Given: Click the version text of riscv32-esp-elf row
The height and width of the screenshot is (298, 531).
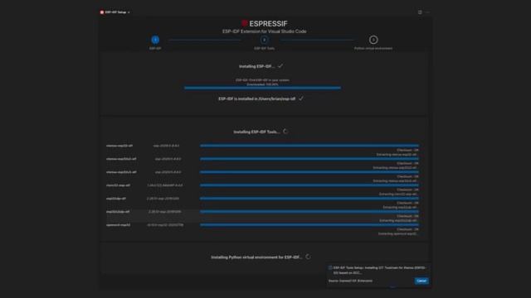Looking at the screenshot, I should pyautogui.click(x=165, y=185).
